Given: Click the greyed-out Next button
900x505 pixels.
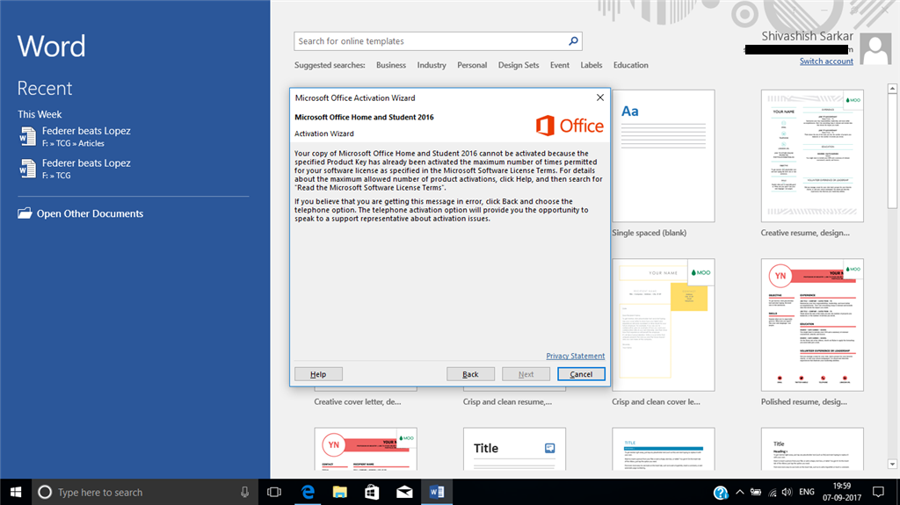Looking at the screenshot, I should [526, 374].
